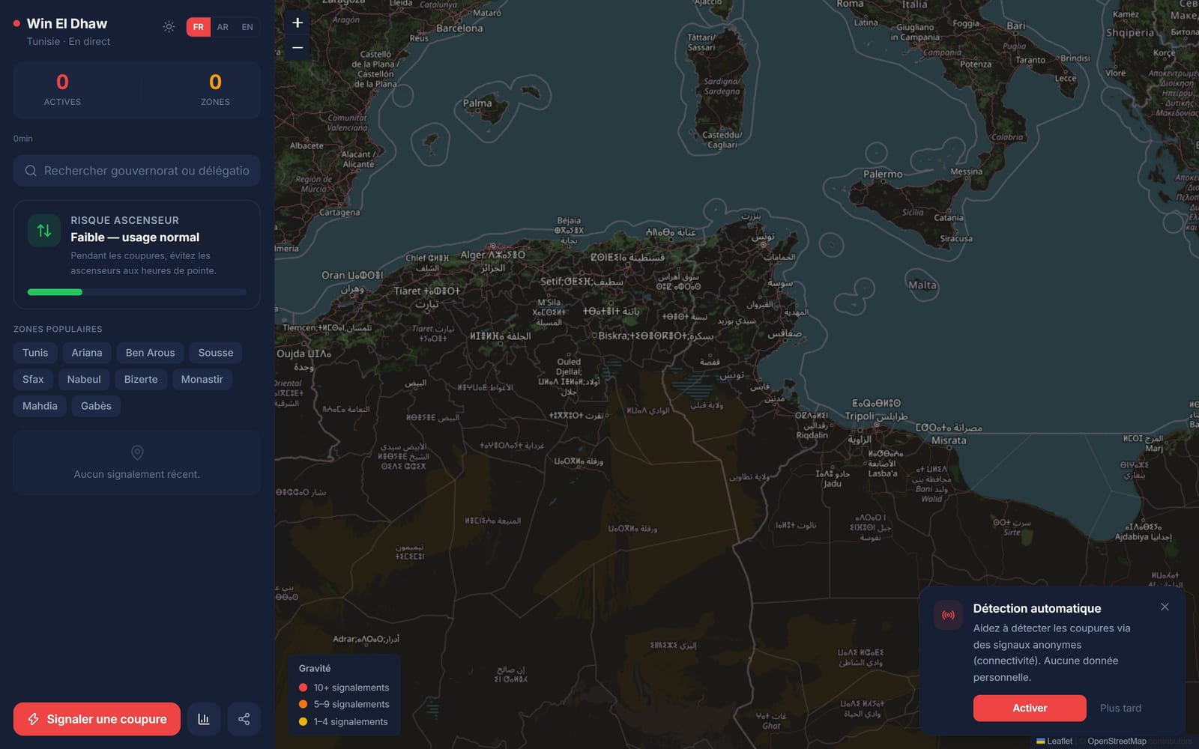Select the Ariana zone chip

coord(87,353)
